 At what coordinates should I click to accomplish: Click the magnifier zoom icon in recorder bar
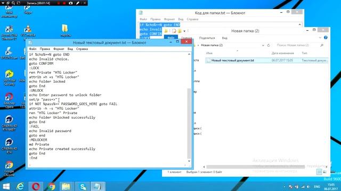coord(13,3)
